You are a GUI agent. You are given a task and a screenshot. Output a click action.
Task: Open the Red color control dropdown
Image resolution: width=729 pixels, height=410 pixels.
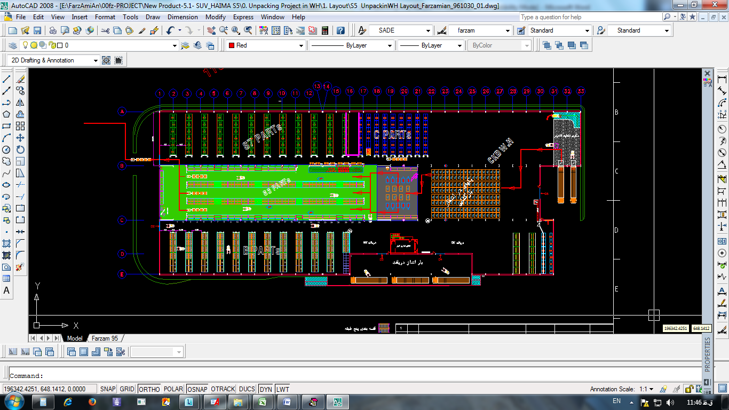(x=301, y=46)
